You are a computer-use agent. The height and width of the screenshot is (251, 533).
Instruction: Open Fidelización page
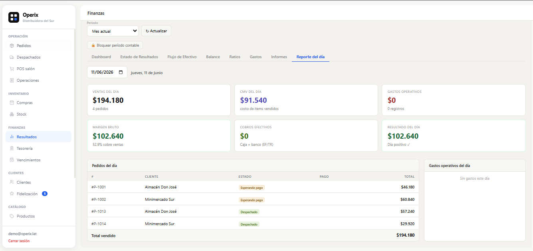click(x=39, y=194)
